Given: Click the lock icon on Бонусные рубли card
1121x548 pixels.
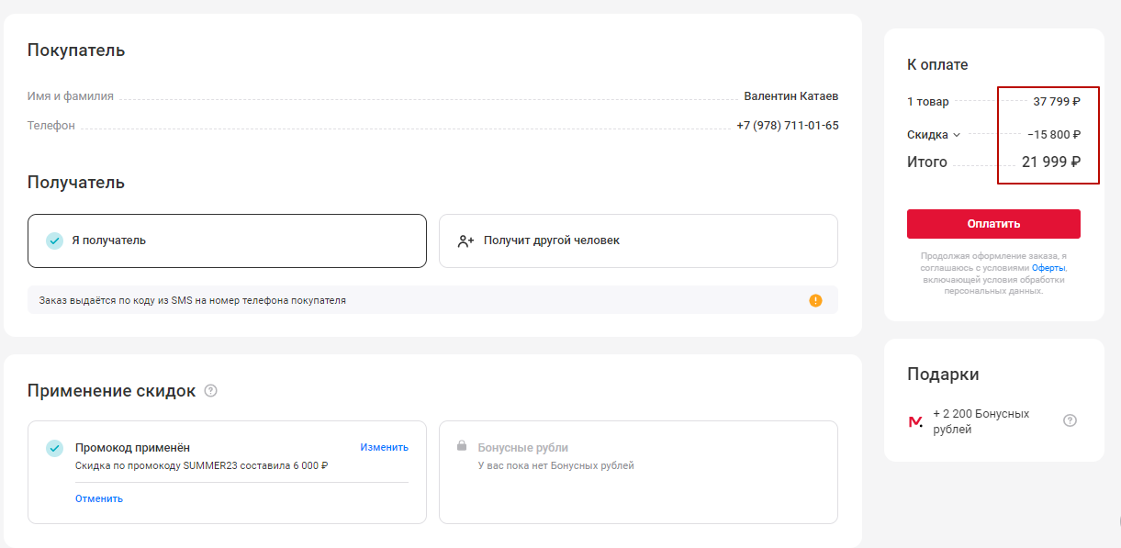Looking at the screenshot, I should click(x=462, y=447).
